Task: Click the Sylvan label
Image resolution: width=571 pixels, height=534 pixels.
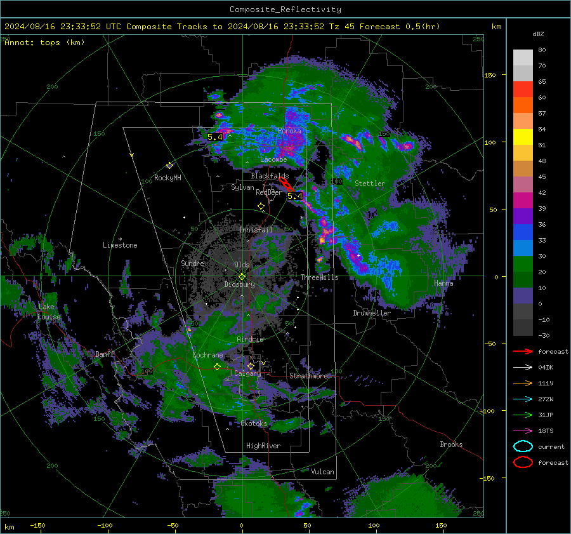Action: click(242, 187)
